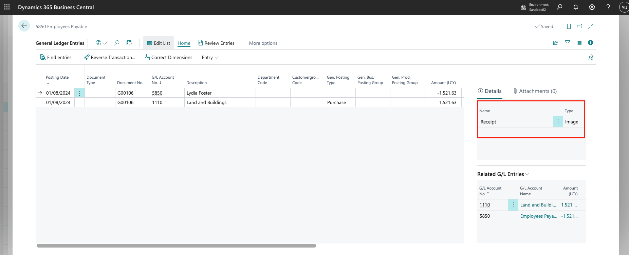Click G/L Account No. 1110 cell in list

point(167,102)
